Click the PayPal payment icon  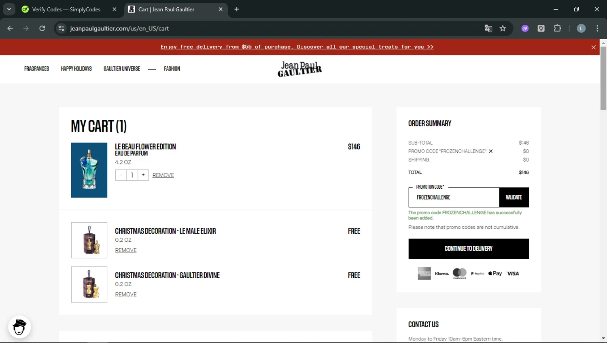tap(478, 274)
